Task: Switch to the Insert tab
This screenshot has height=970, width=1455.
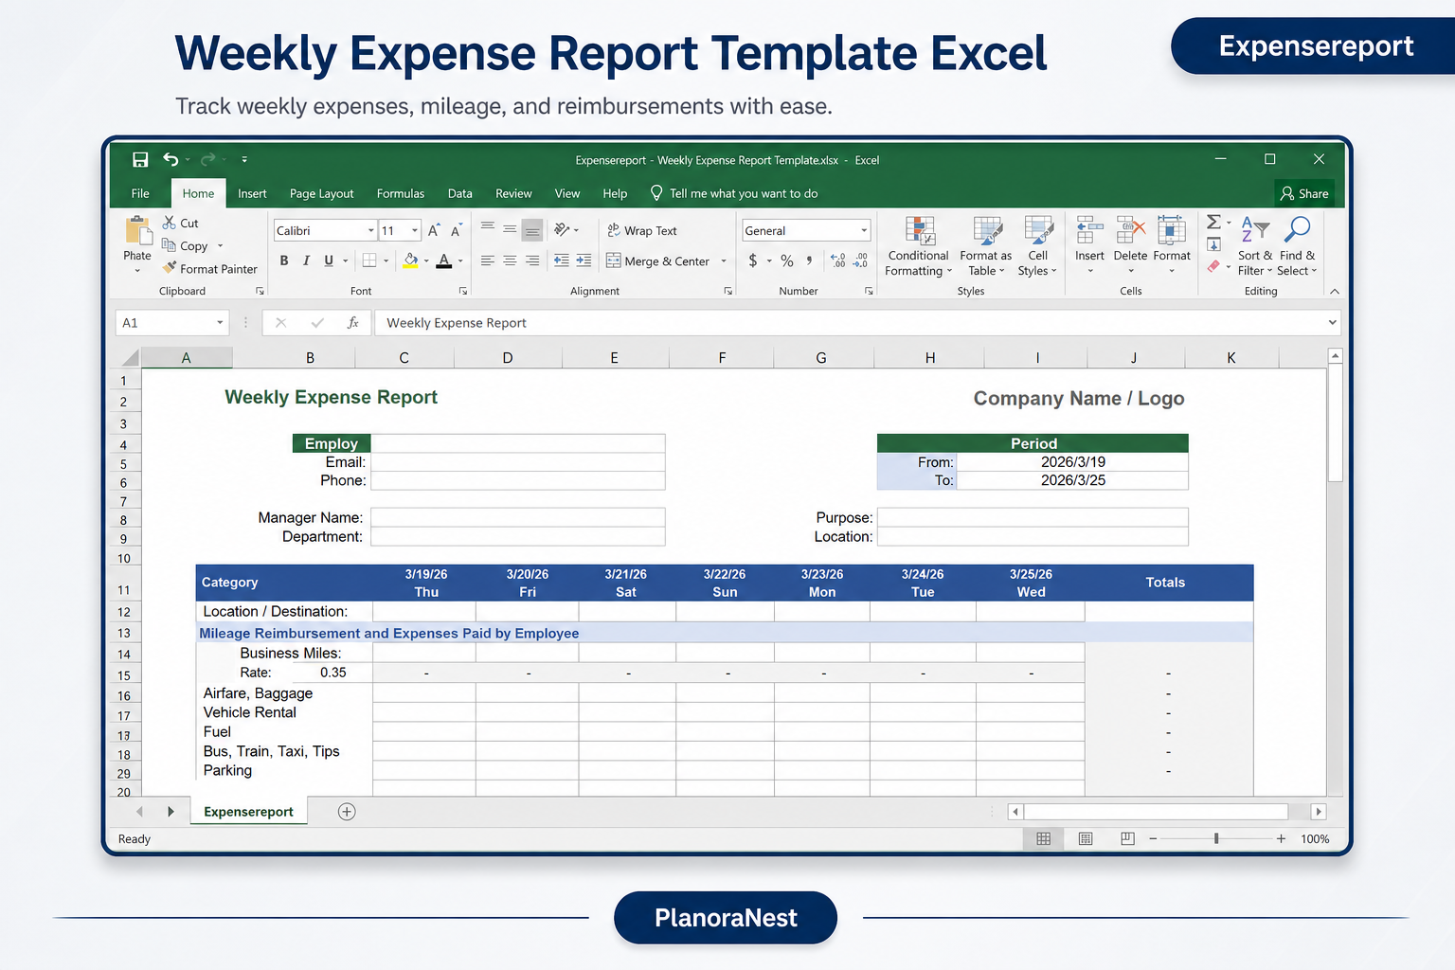Action: 252,193
